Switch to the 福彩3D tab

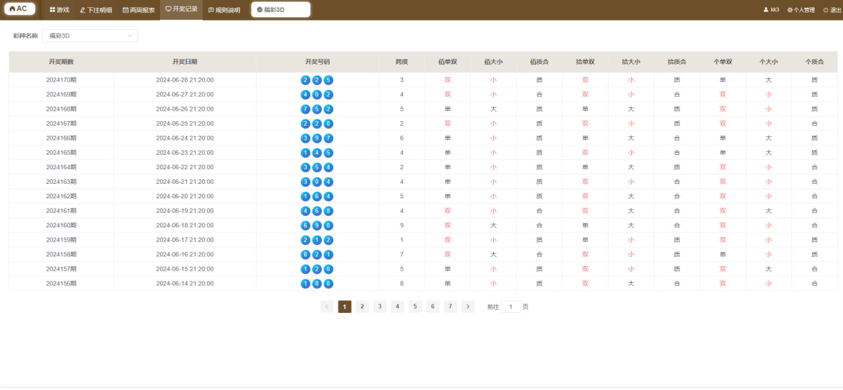click(x=281, y=10)
